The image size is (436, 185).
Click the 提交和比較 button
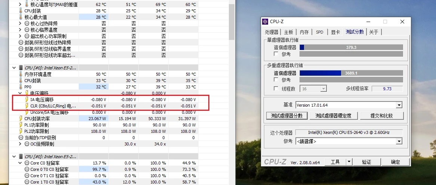pyautogui.click(x=382, y=116)
